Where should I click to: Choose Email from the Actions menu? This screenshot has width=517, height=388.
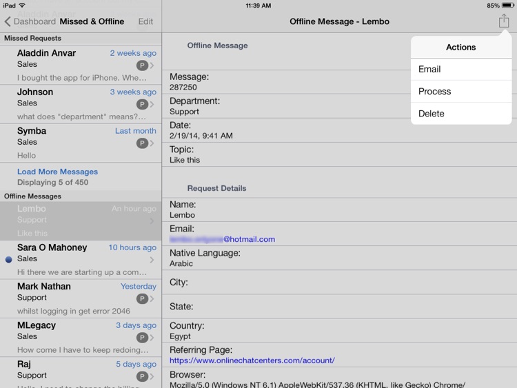461,70
